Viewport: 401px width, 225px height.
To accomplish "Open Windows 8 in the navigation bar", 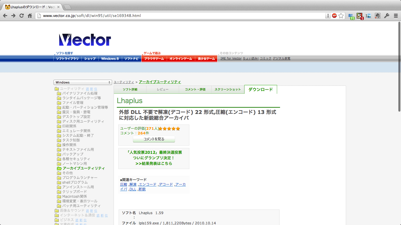I will pos(110,59).
